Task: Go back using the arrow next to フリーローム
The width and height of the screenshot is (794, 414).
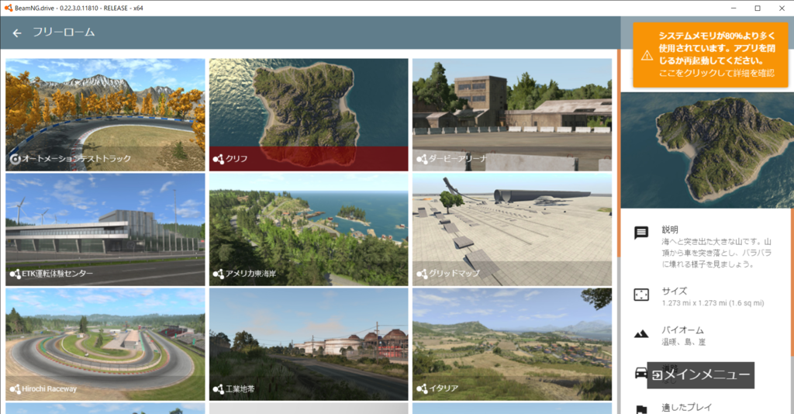Action: click(x=17, y=33)
